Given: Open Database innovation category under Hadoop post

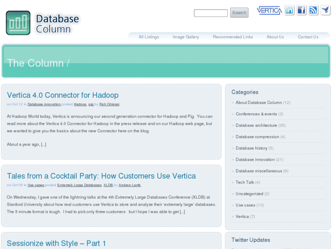Looking at the screenshot, I should pos(44,104).
